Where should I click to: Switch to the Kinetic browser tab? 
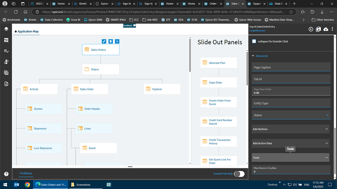tap(83, 4)
